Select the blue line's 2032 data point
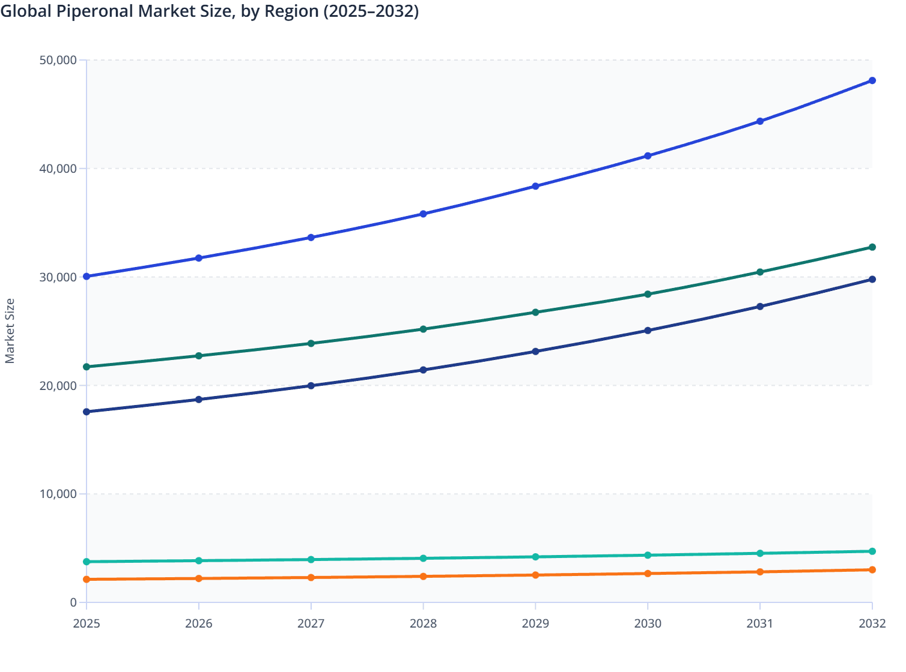The image size is (906, 672). [x=872, y=80]
